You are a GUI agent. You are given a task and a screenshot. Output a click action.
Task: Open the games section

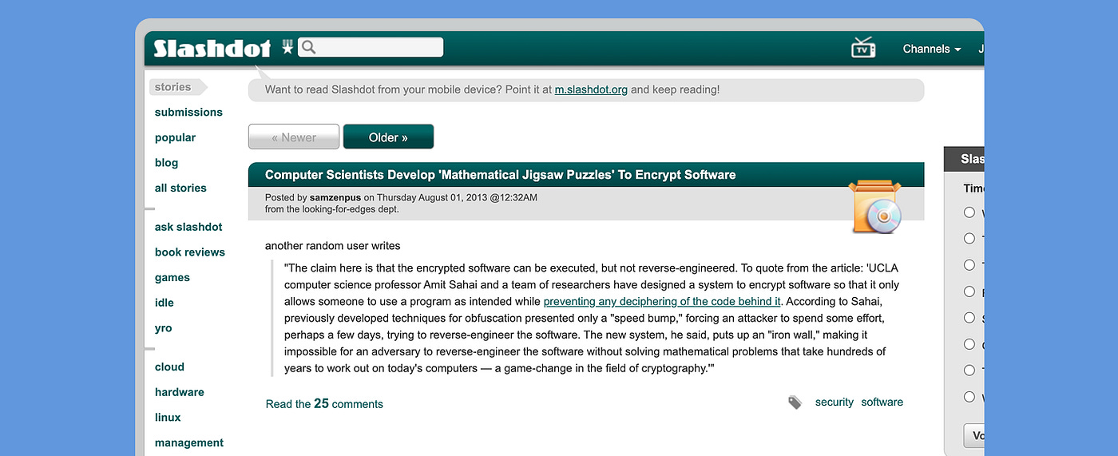tap(172, 277)
